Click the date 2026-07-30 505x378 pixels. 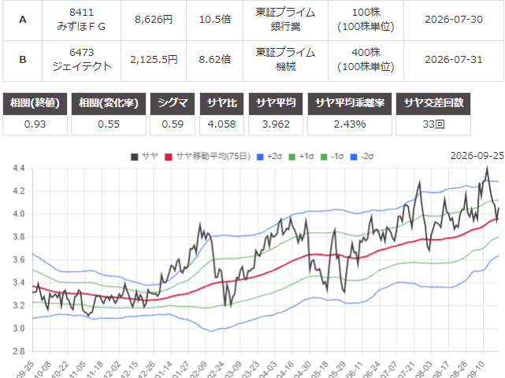(x=454, y=20)
